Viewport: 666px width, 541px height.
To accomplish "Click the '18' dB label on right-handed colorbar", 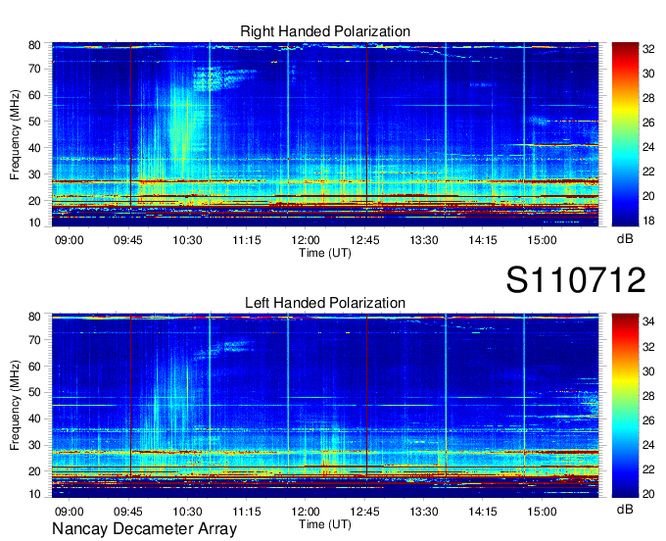I will point(648,221).
